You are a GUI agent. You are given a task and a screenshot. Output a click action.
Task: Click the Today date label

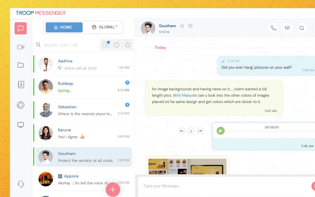[160, 48]
